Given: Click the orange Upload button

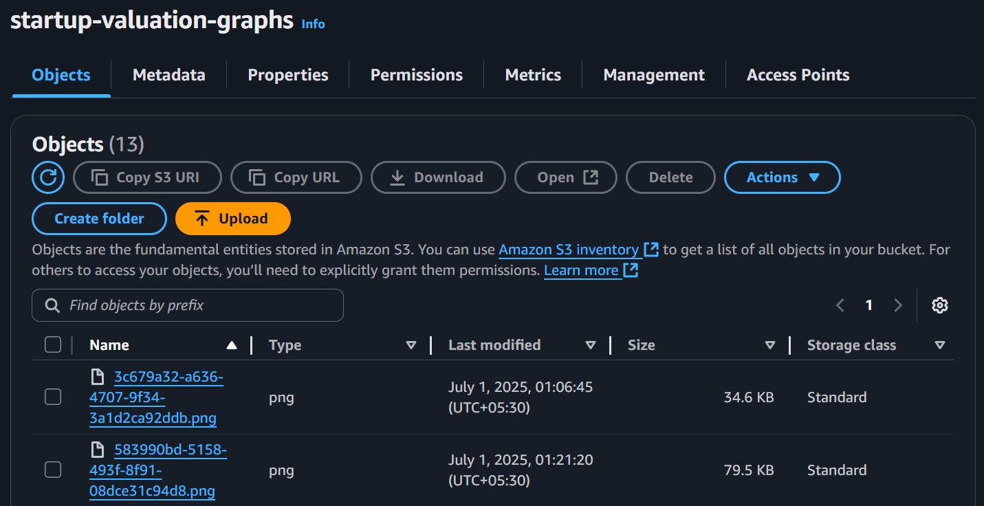Looking at the screenshot, I should [x=233, y=219].
